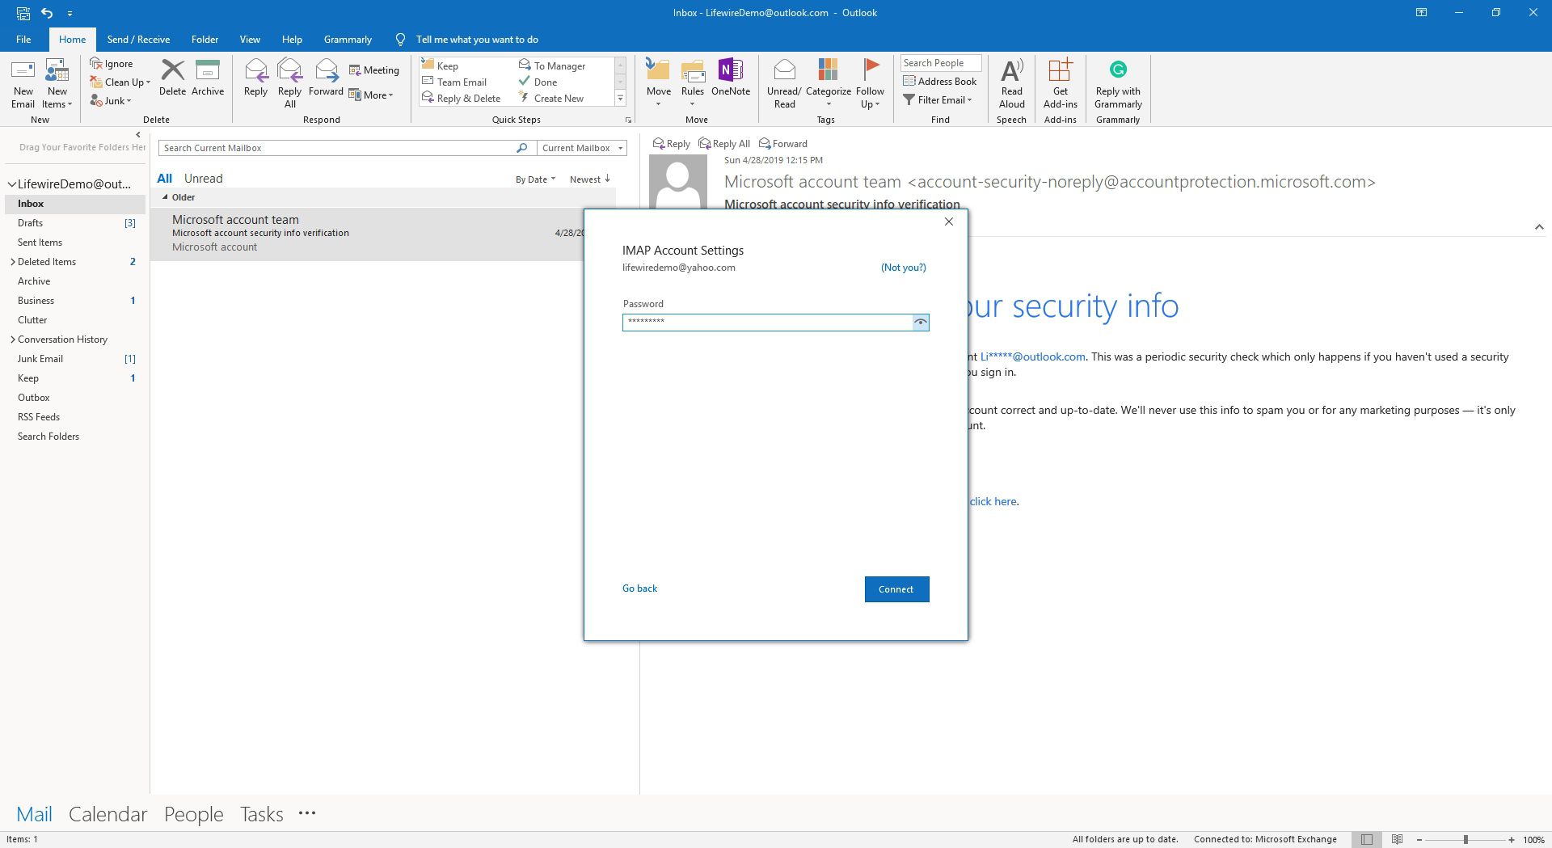Select To Manager quick step

(552, 65)
